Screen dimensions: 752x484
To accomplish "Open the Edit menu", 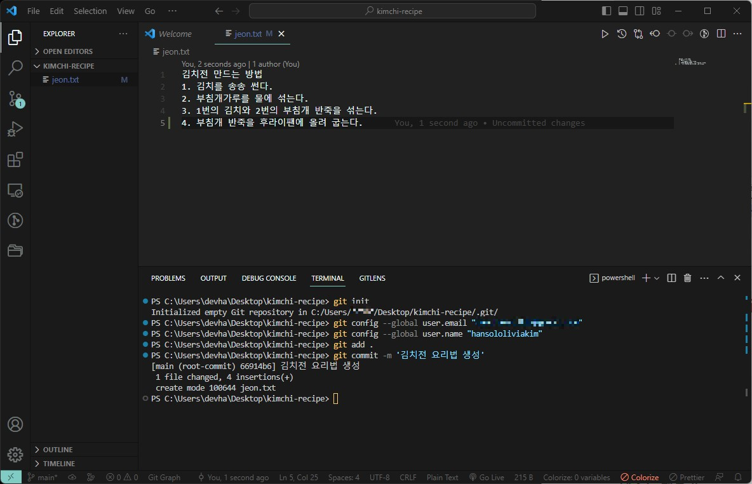I will point(57,11).
